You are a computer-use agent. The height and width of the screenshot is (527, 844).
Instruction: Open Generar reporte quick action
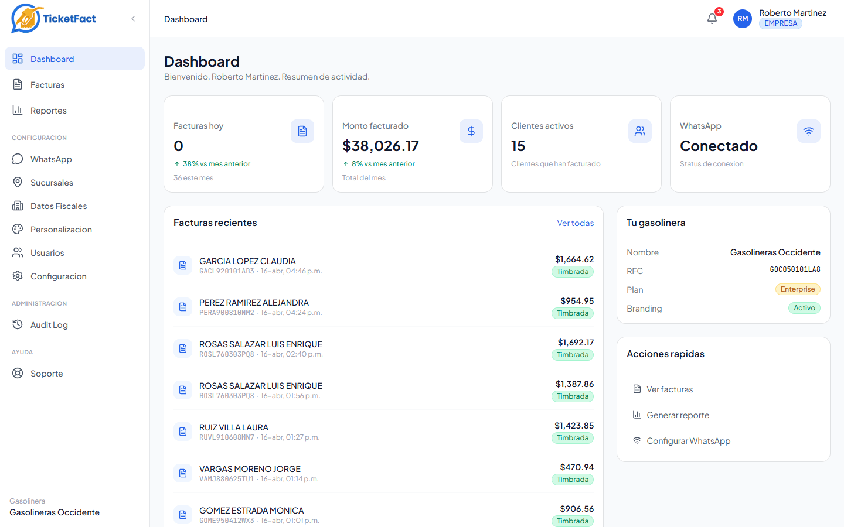pos(678,415)
